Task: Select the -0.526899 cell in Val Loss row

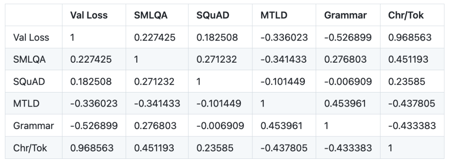Action: coord(348,37)
